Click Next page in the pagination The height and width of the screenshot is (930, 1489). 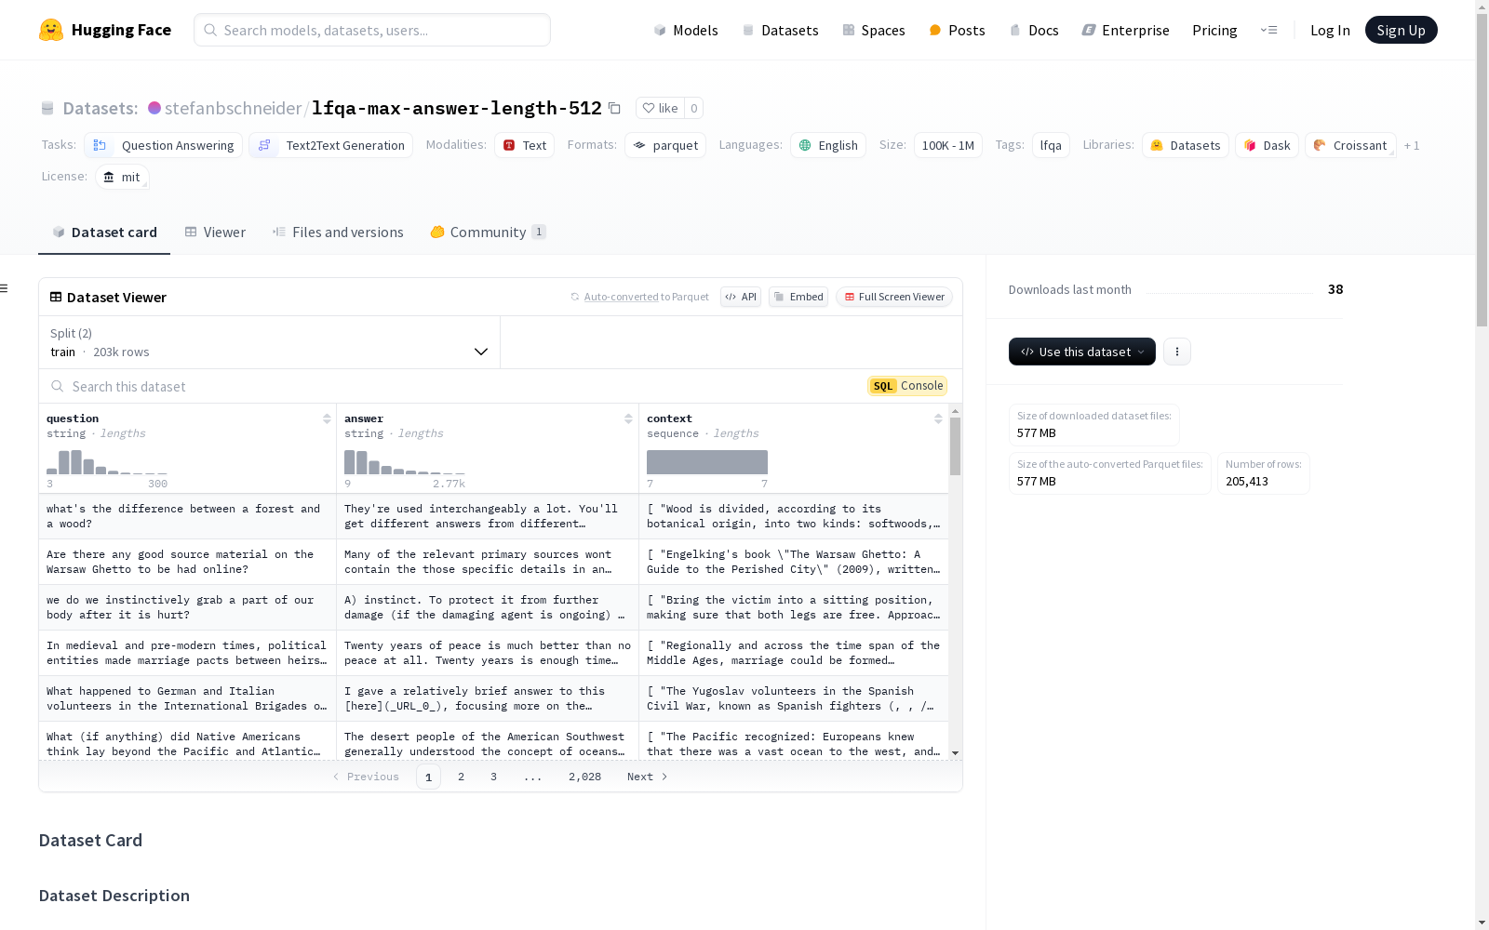click(x=647, y=777)
